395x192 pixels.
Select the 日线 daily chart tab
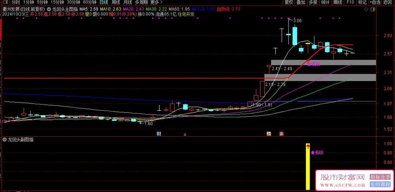tap(103, 2)
